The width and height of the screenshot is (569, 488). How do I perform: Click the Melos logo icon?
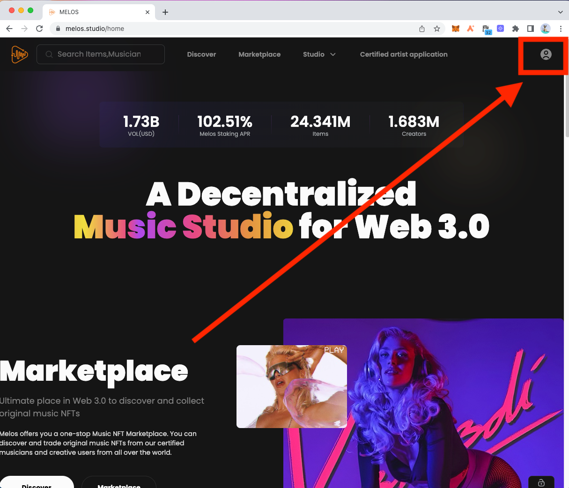coord(19,54)
